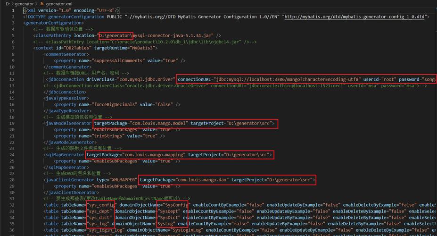Viewport: 437px width, 236px height.
Task: Click the SysDept domainObjectName value
Action: (168, 211)
